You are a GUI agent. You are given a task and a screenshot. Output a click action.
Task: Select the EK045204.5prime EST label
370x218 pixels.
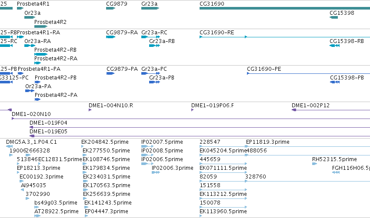pos(223,151)
